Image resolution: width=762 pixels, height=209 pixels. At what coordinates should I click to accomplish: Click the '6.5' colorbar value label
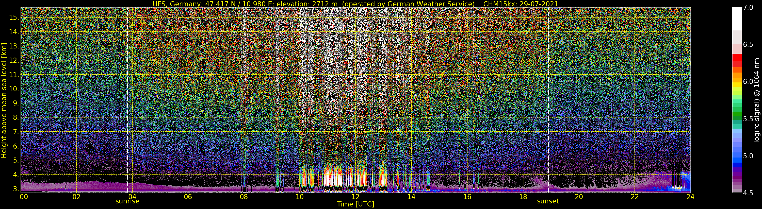click(x=748, y=45)
